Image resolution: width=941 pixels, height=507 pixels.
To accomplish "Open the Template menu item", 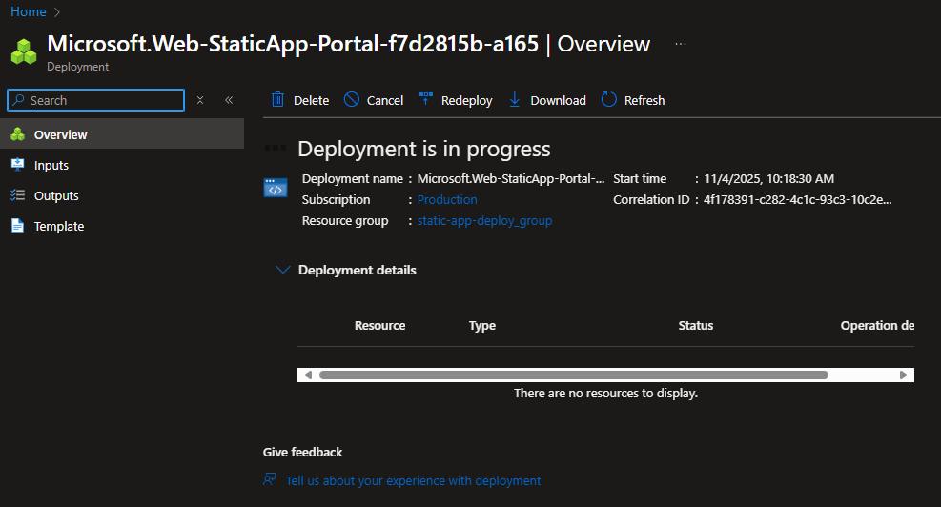I will coord(122,226).
